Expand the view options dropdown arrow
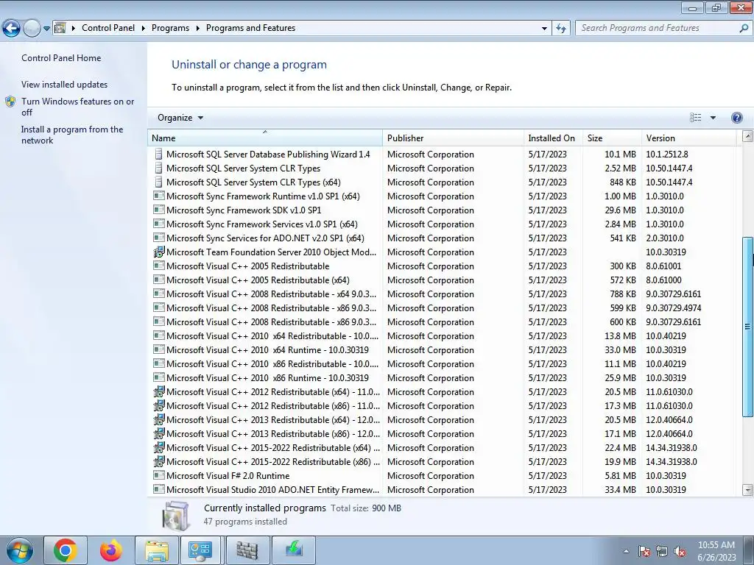 tap(713, 118)
